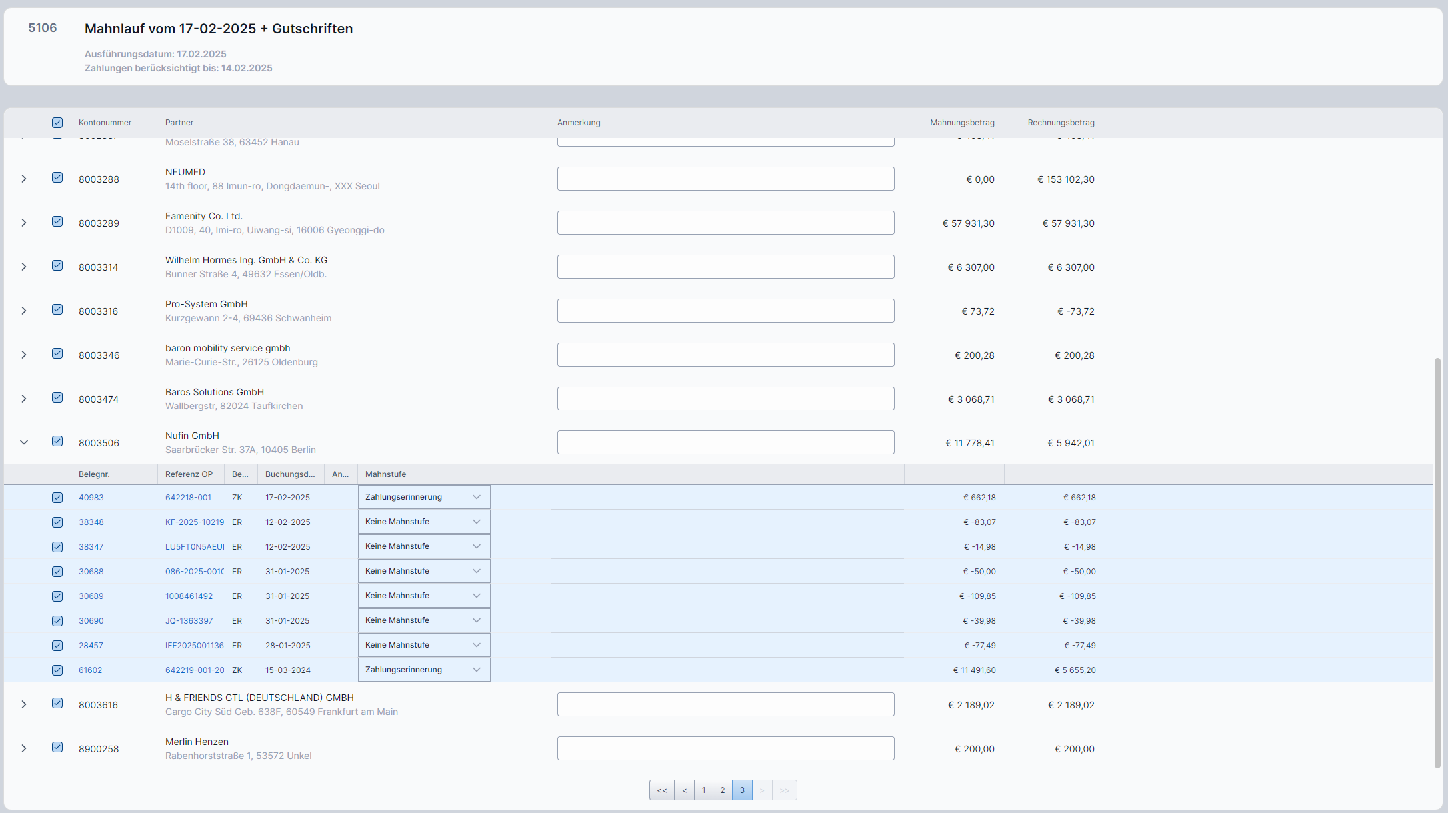The height and width of the screenshot is (813, 1448).
Task: Expand the Famenity Co. Ltd. row
Action: 24,223
